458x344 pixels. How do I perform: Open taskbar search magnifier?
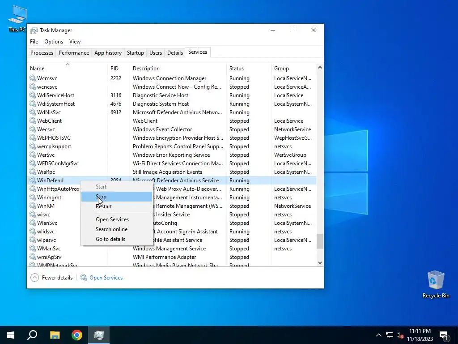pyautogui.click(x=32, y=335)
